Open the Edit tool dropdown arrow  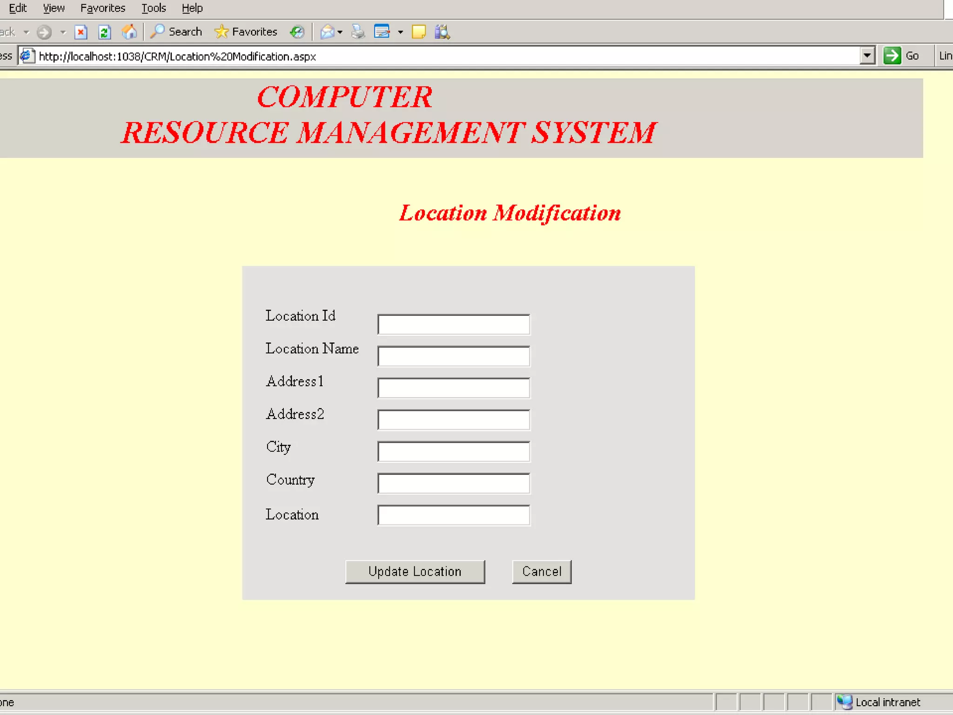(x=400, y=33)
